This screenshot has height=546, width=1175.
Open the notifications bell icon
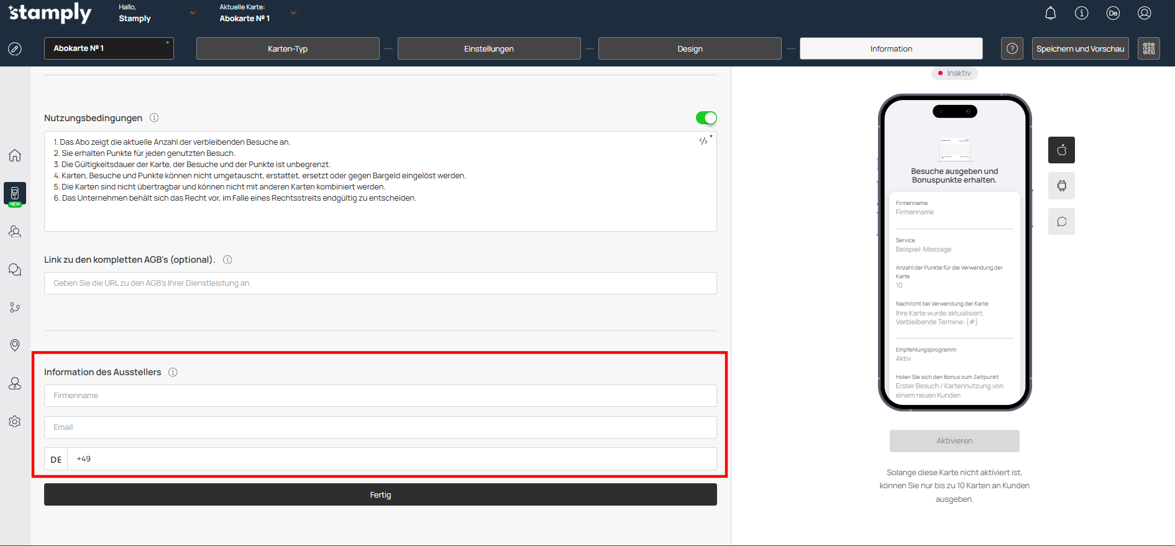point(1050,13)
